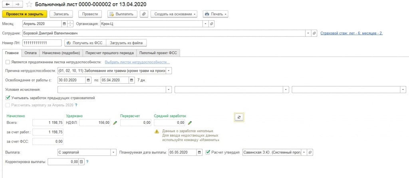Expand the Расчет утвердил person dropdown
The width and height of the screenshot is (409, 178).
(x=304, y=153)
